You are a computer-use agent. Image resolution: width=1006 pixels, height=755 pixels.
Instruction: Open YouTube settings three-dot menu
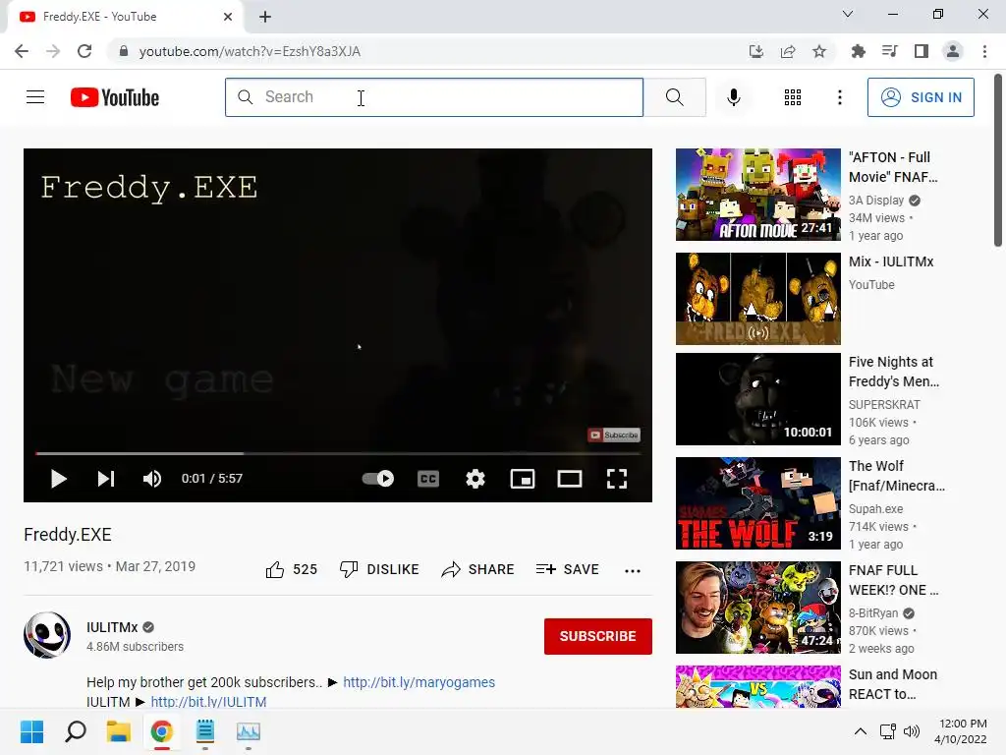point(839,97)
